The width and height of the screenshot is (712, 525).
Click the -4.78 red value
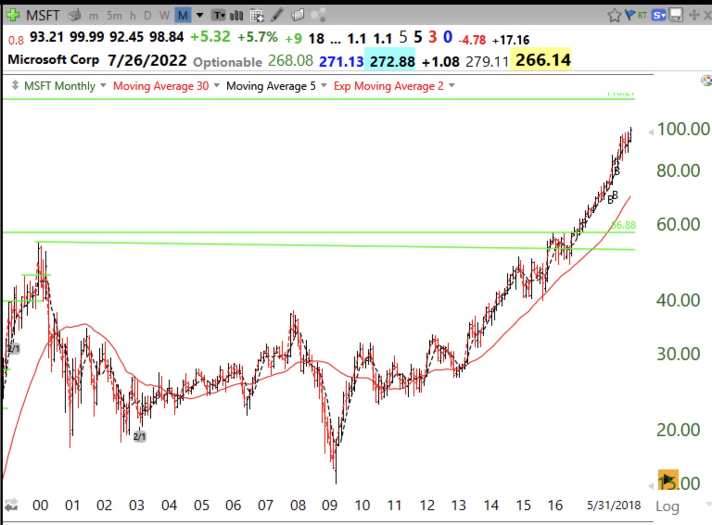472,40
